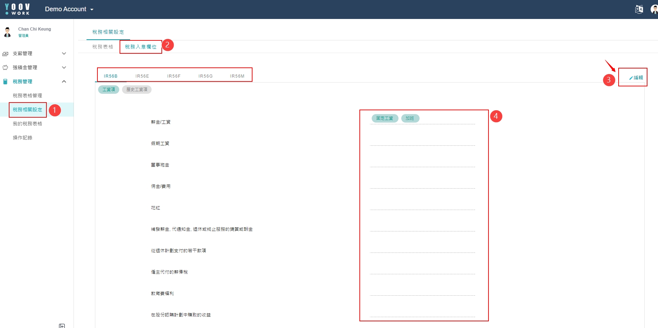
Task: Click the 固定工資 tag in 薪金/工資 row
Action: (x=385, y=118)
